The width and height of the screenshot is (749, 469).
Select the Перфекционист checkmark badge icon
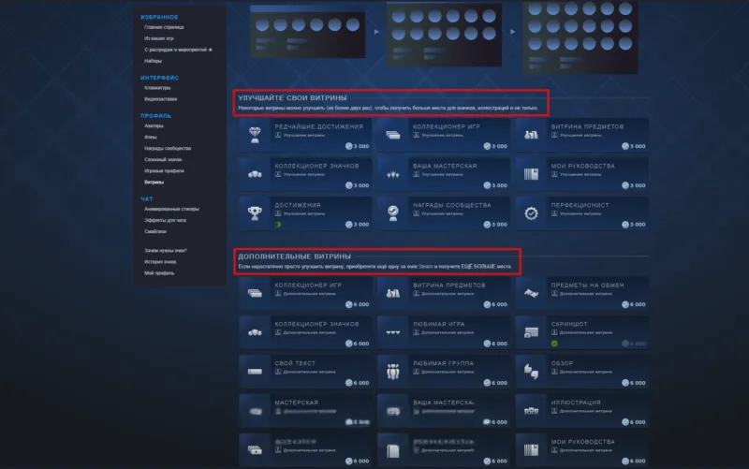pos(531,213)
